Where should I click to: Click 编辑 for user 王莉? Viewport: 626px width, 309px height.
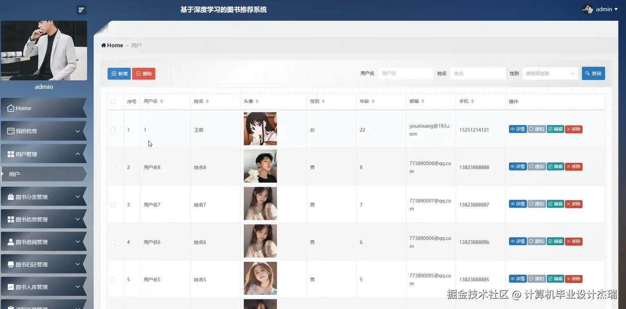coord(556,129)
